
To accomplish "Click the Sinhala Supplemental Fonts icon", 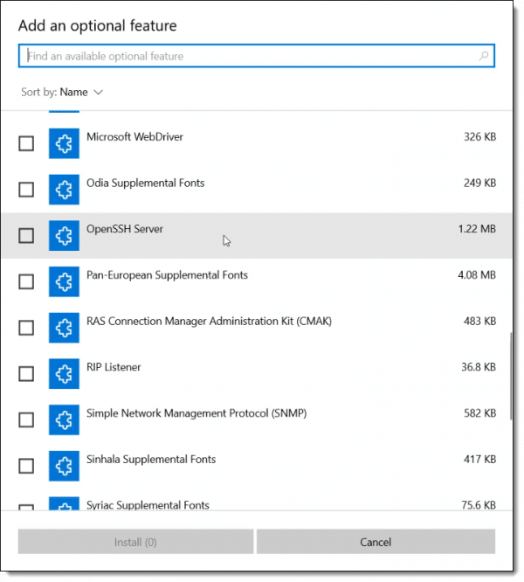I will point(64,466).
